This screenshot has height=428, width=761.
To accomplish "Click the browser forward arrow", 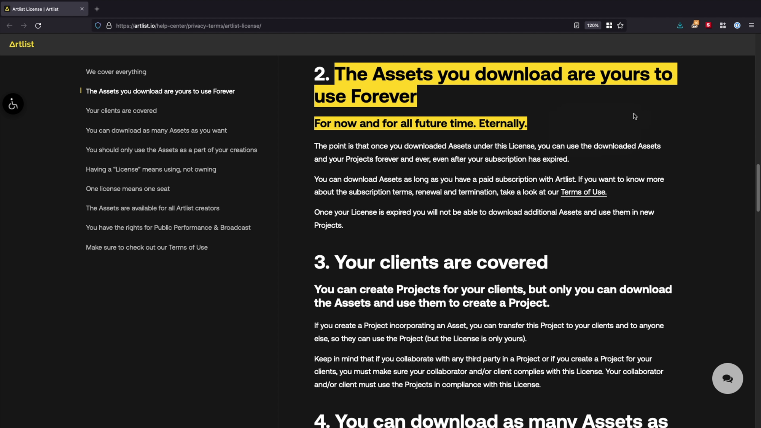I will (x=24, y=25).
